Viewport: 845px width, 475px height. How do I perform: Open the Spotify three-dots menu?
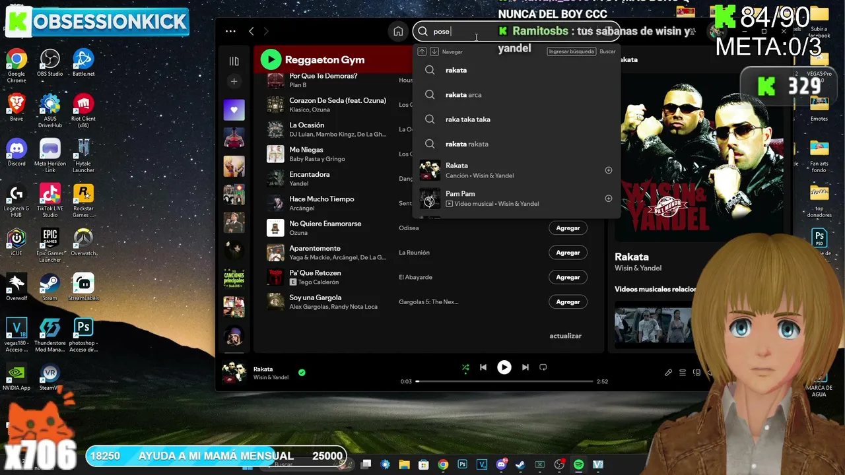(x=230, y=31)
